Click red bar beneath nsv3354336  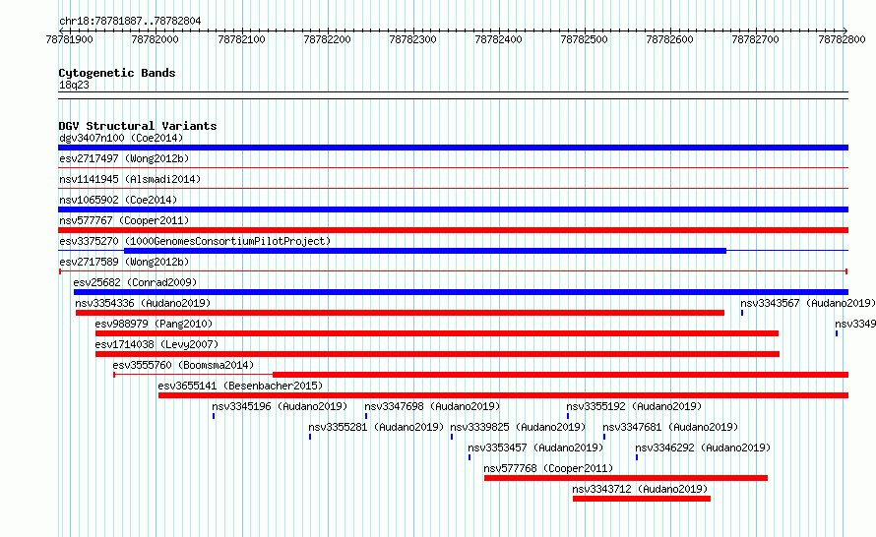tap(400, 313)
